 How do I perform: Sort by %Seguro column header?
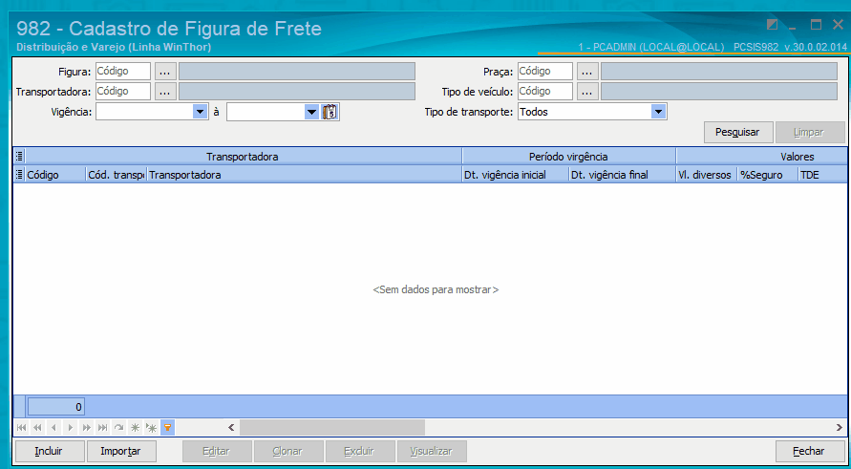tap(767, 175)
